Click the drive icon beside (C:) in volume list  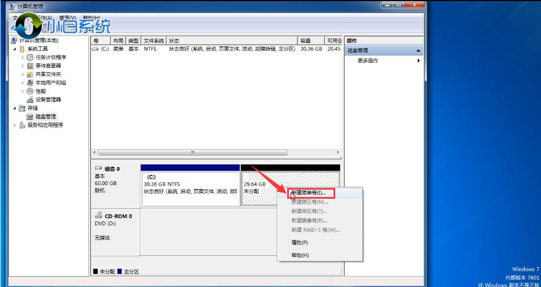(x=95, y=49)
